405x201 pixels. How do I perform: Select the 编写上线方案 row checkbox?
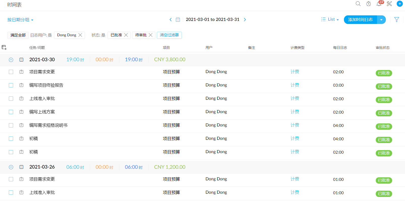pos(11,112)
